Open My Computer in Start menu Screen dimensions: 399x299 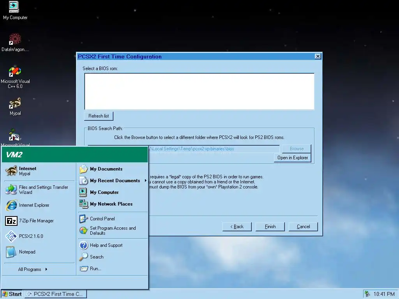[113, 192]
